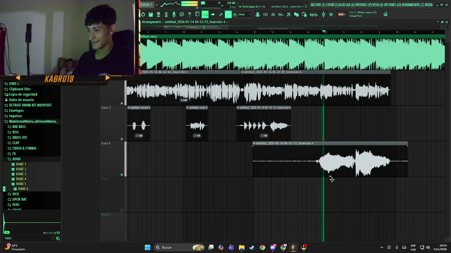Expand the 808 BASS folder
The width and height of the screenshot is (451, 253).
click(x=19, y=126)
